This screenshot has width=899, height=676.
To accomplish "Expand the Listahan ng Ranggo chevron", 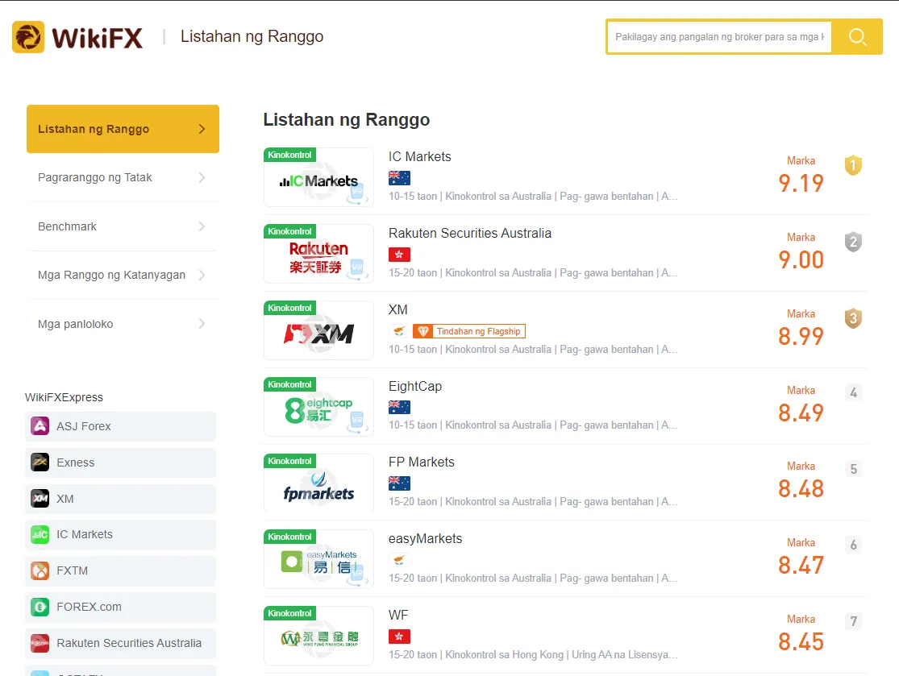I will (x=202, y=129).
